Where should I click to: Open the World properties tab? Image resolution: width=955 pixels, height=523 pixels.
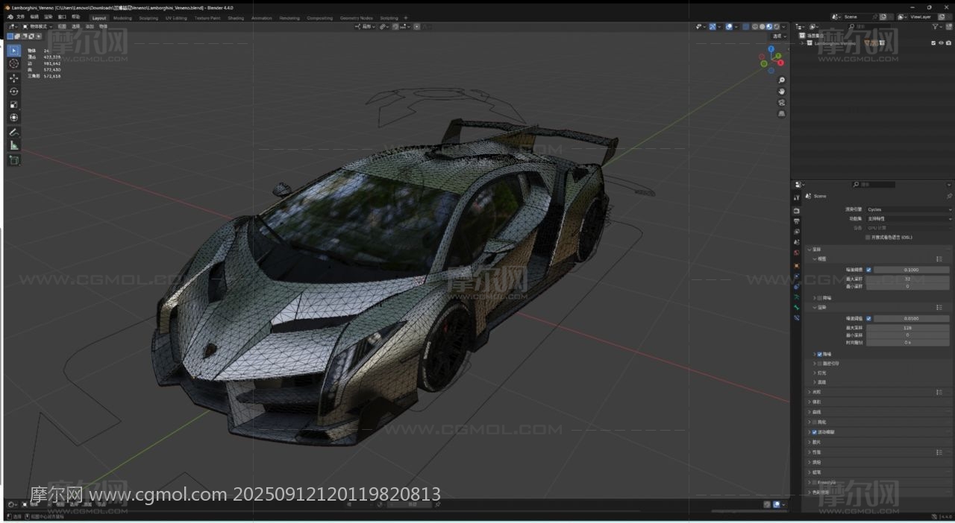tap(797, 253)
